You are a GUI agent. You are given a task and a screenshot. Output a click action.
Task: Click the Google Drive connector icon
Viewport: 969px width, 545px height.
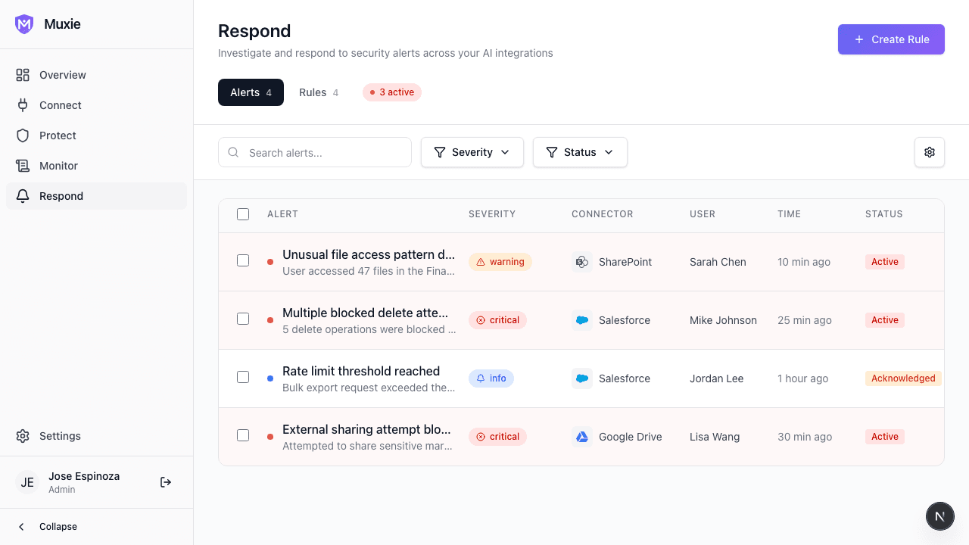click(x=582, y=437)
